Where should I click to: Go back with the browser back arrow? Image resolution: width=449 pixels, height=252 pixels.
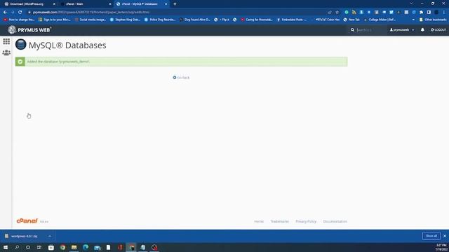[x=5, y=13]
